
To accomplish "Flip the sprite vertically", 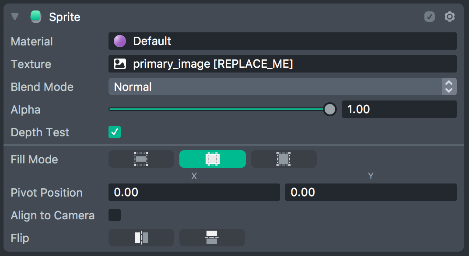I will coord(212,238).
